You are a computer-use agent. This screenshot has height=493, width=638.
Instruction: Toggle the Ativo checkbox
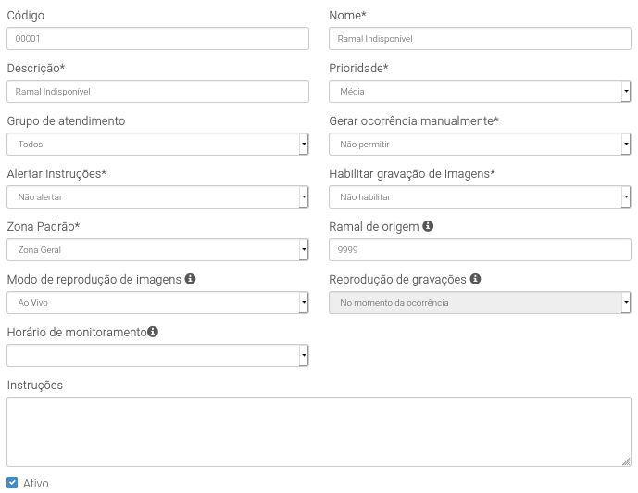pos(12,483)
